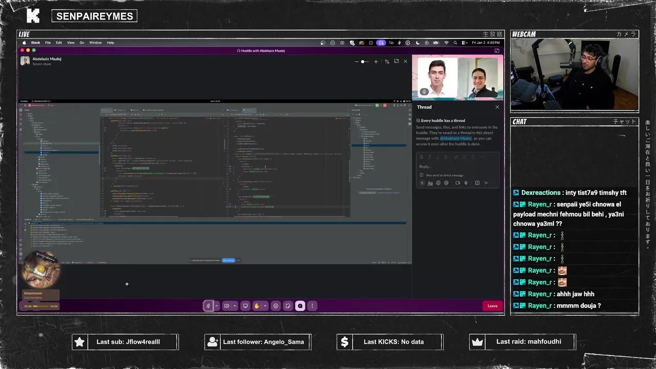The image size is (656, 369).
Task: Adjust the screen share zoom slider
Action: click(x=364, y=61)
